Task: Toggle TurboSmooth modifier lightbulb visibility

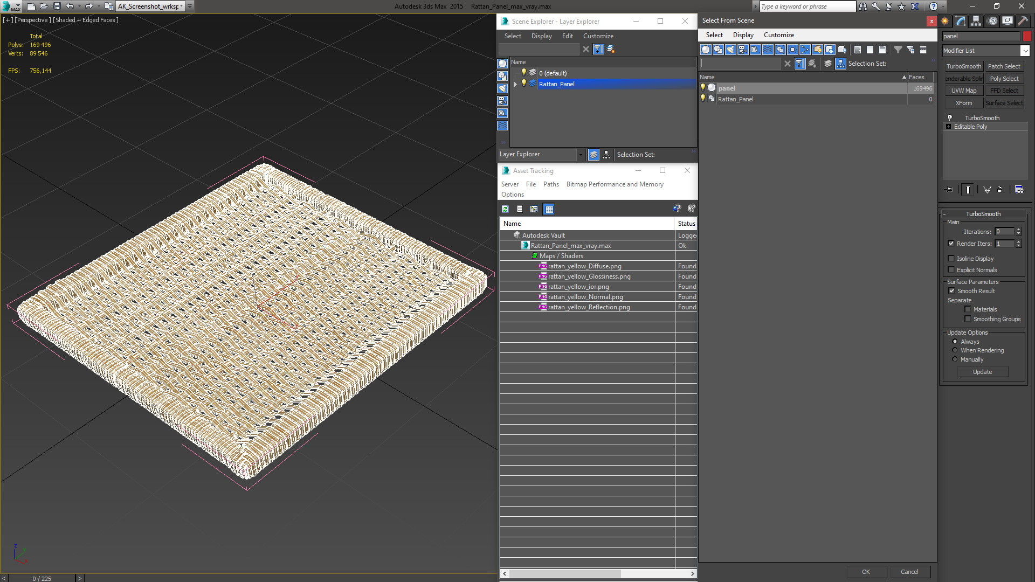Action: (x=950, y=117)
